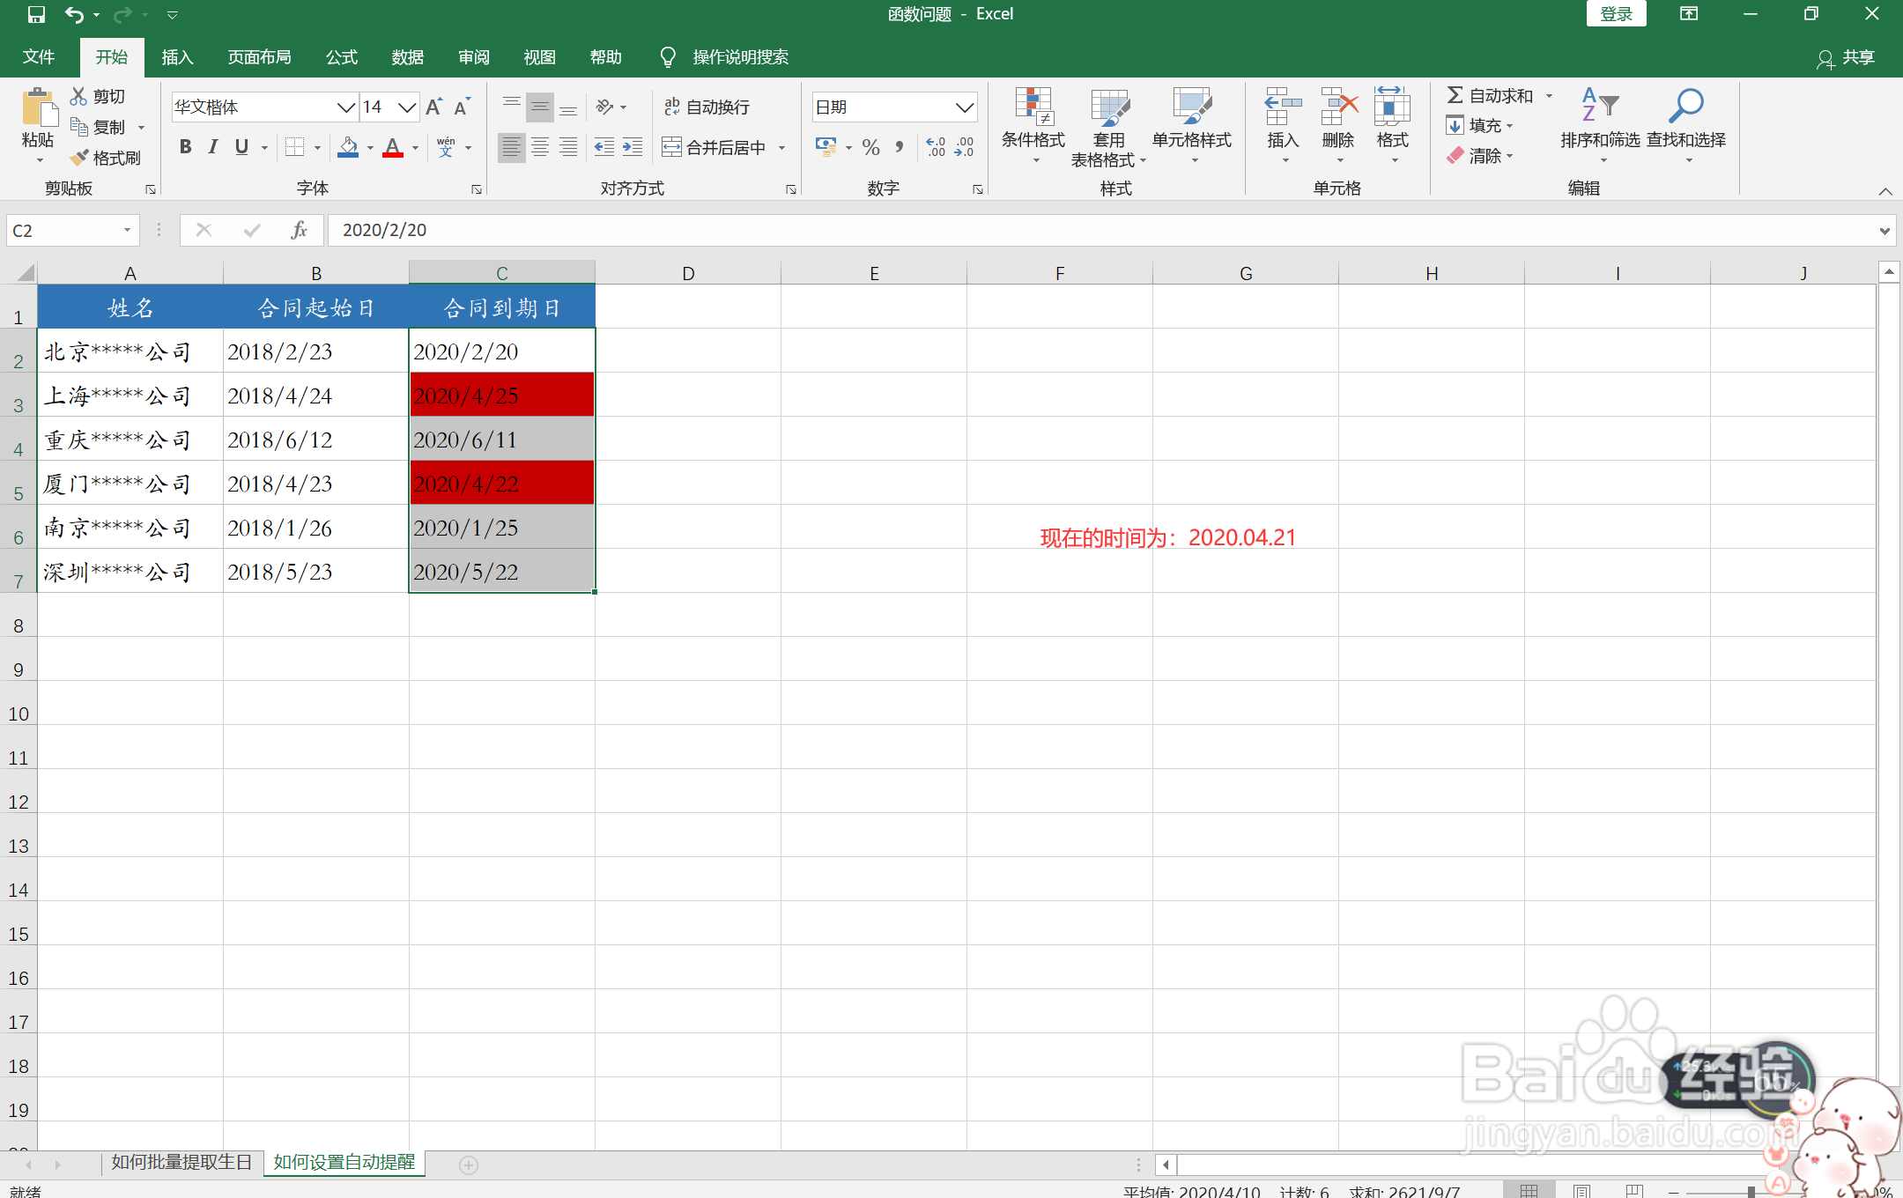This screenshot has height=1198, width=1903.
Task: Click the Format Painter brush icon
Action: click(80, 158)
